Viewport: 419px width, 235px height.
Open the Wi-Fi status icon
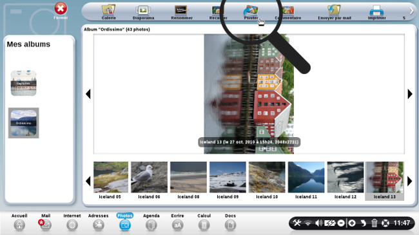308,223
